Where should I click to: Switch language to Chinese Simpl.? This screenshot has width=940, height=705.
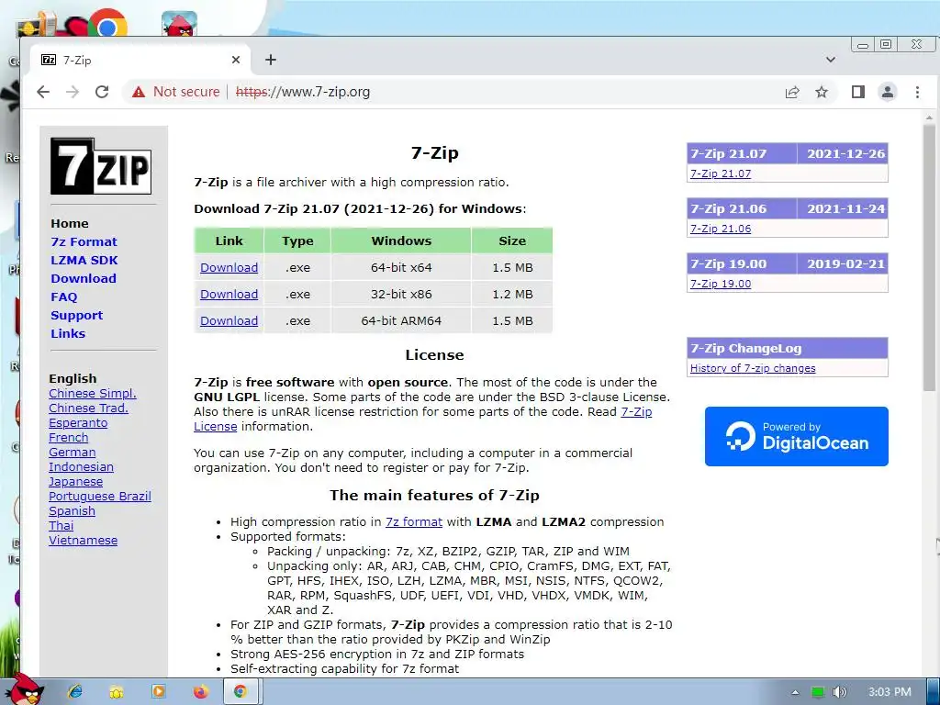point(93,393)
